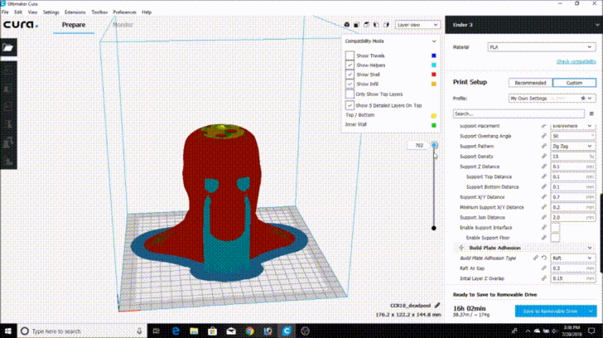603x338 pixels.
Task: Click link icon beside Support Pattern
Action: [543, 146]
